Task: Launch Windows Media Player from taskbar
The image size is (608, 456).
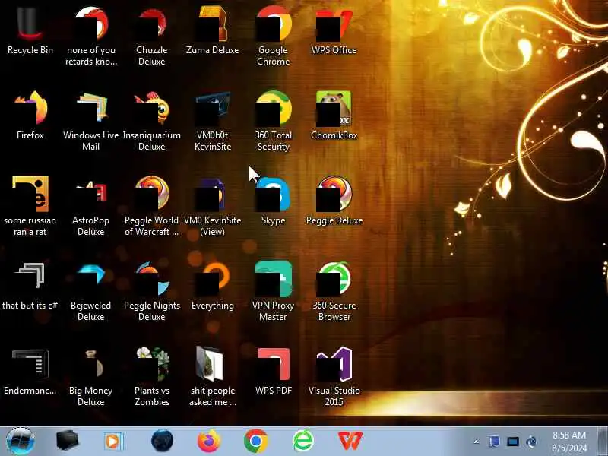Action: [x=113, y=442]
